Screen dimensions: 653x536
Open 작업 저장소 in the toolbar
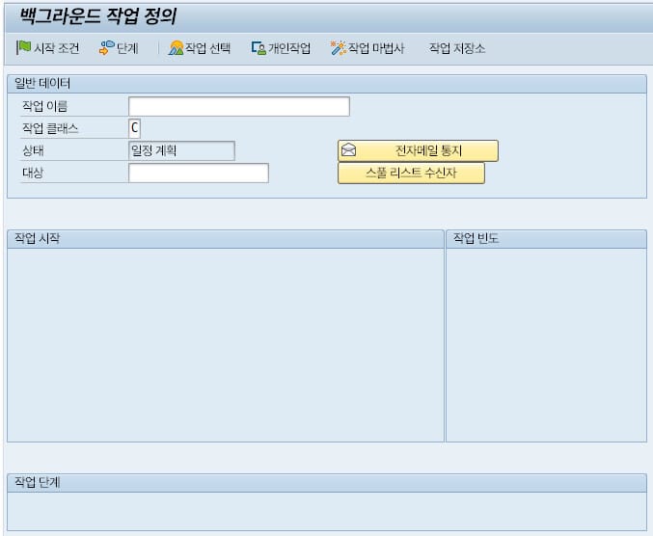[456, 48]
